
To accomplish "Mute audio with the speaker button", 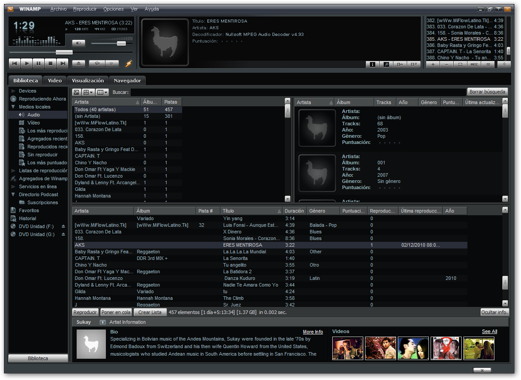I will [x=78, y=43].
